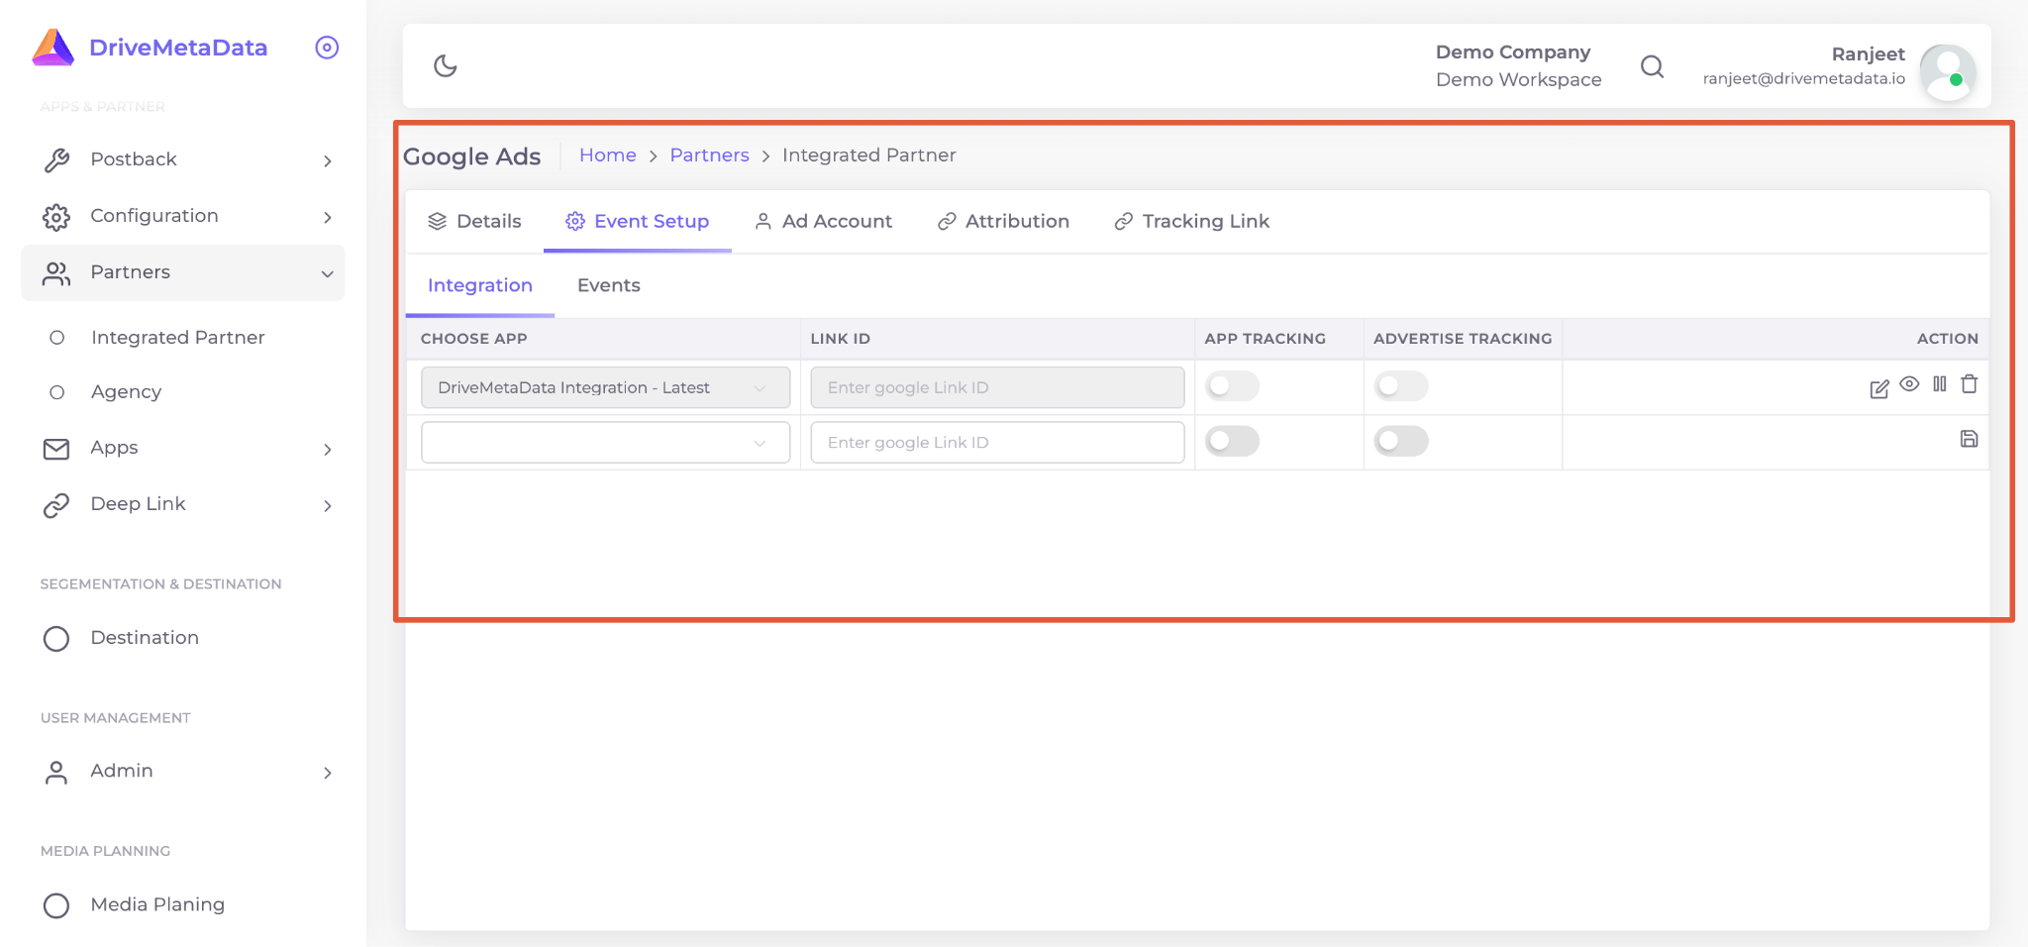Click the ranjeet@drivemetadata.io email text

(x=1803, y=78)
